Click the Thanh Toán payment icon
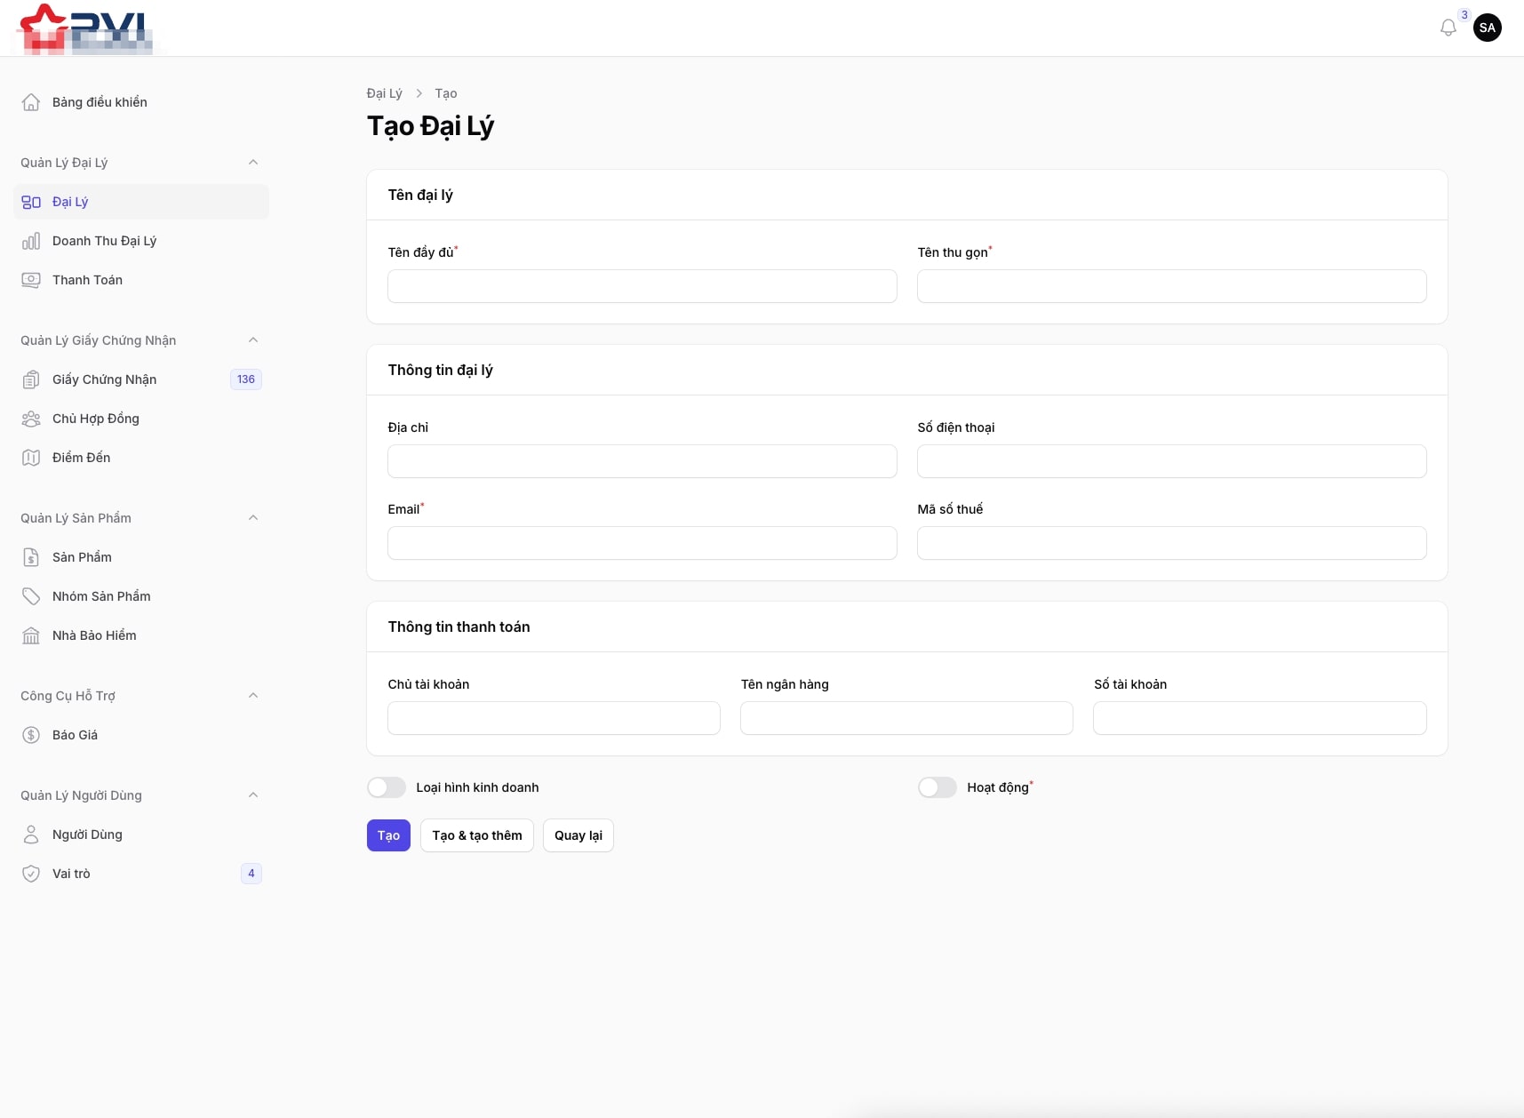Image resolution: width=1524 pixels, height=1118 pixels. [31, 280]
